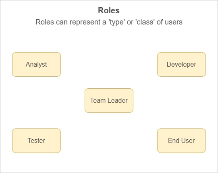Click the quoted word 'type' in the subtitle
The image size is (218, 173).
tap(116, 22)
